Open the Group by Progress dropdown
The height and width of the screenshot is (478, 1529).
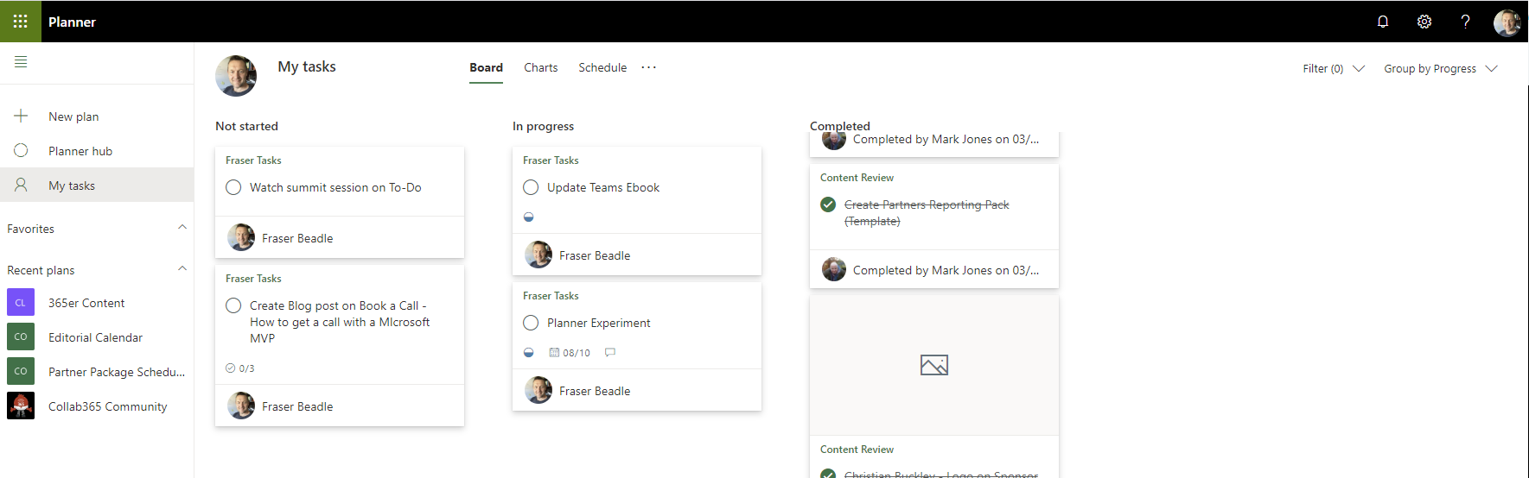(1441, 68)
